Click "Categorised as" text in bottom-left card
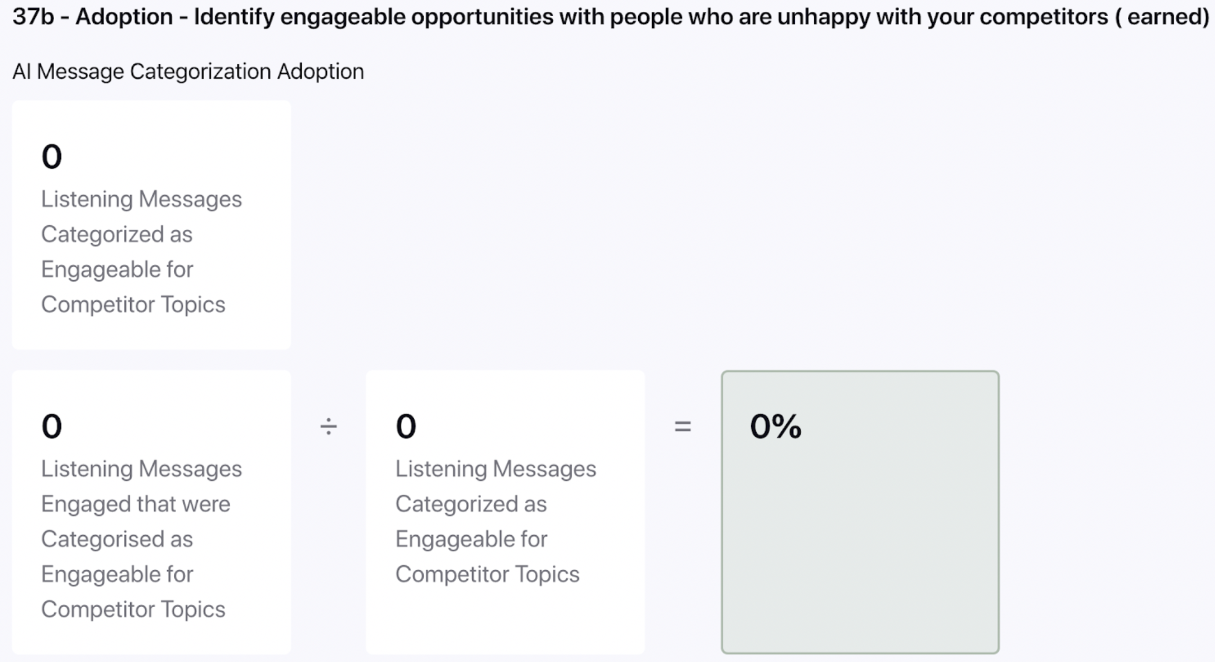1215x662 pixels. pyautogui.click(x=117, y=540)
